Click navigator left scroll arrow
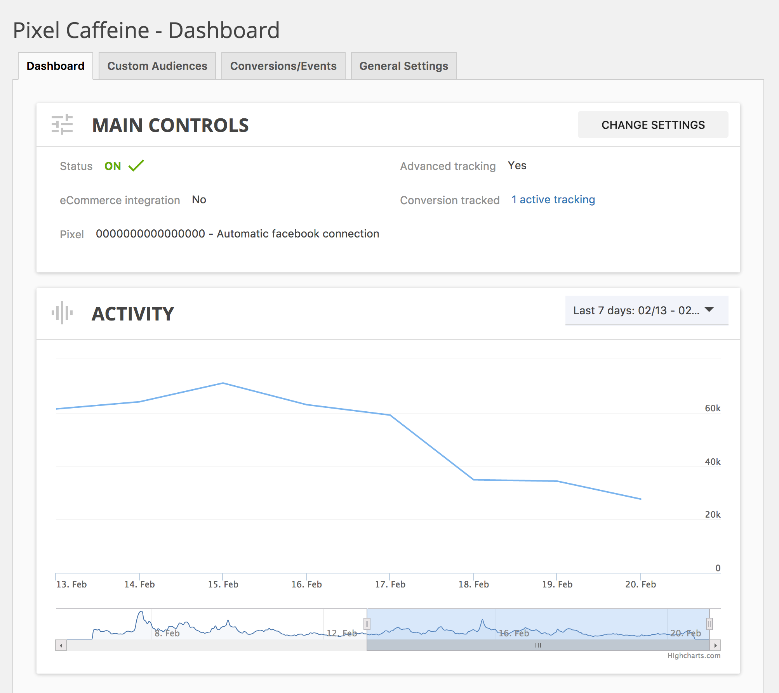Viewport: 779px width, 693px height. [61, 646]
